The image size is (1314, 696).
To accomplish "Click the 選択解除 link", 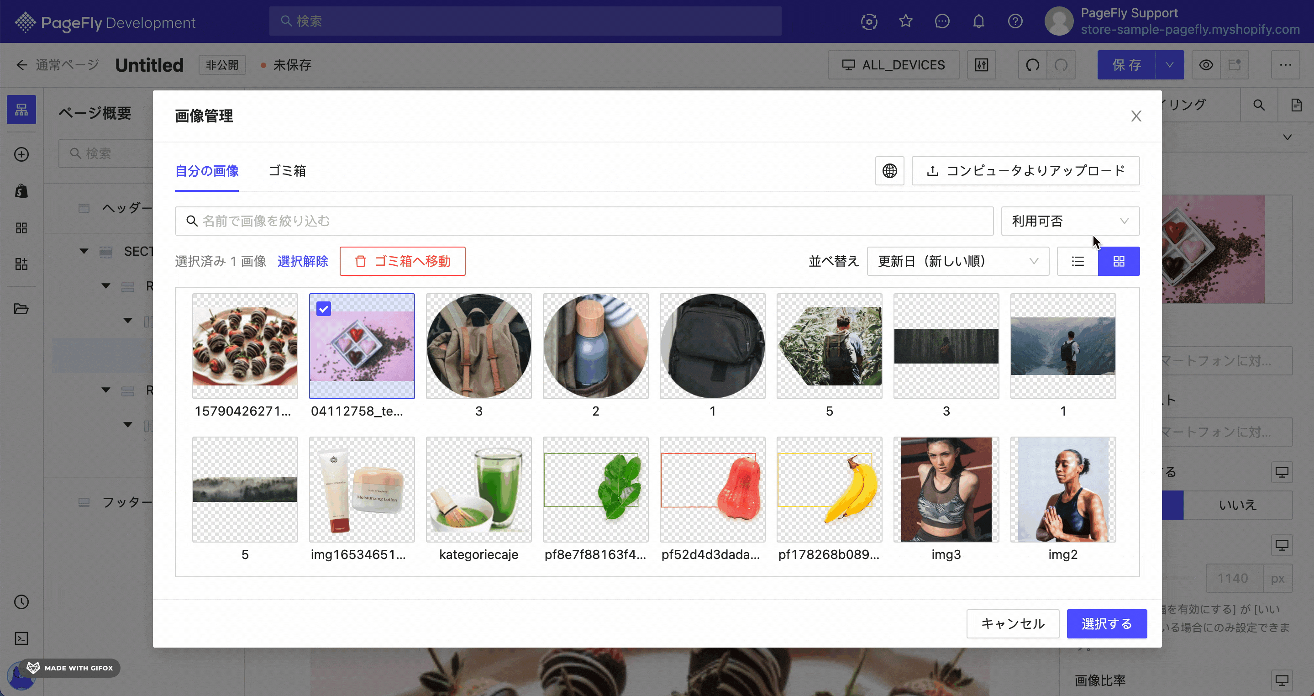I will [303, 261].
